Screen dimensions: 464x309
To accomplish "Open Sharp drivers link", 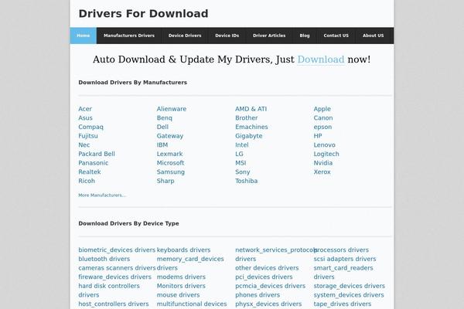I will click(165, 181).
